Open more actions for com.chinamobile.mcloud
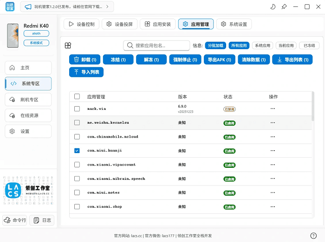The image size is (325, 242). coord(273,137)
